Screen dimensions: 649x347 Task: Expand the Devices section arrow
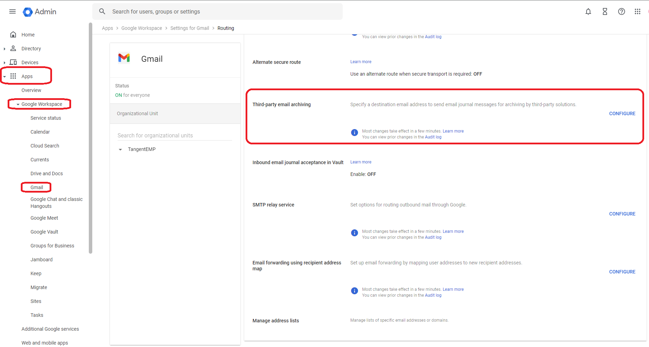[x=5, y=62]
